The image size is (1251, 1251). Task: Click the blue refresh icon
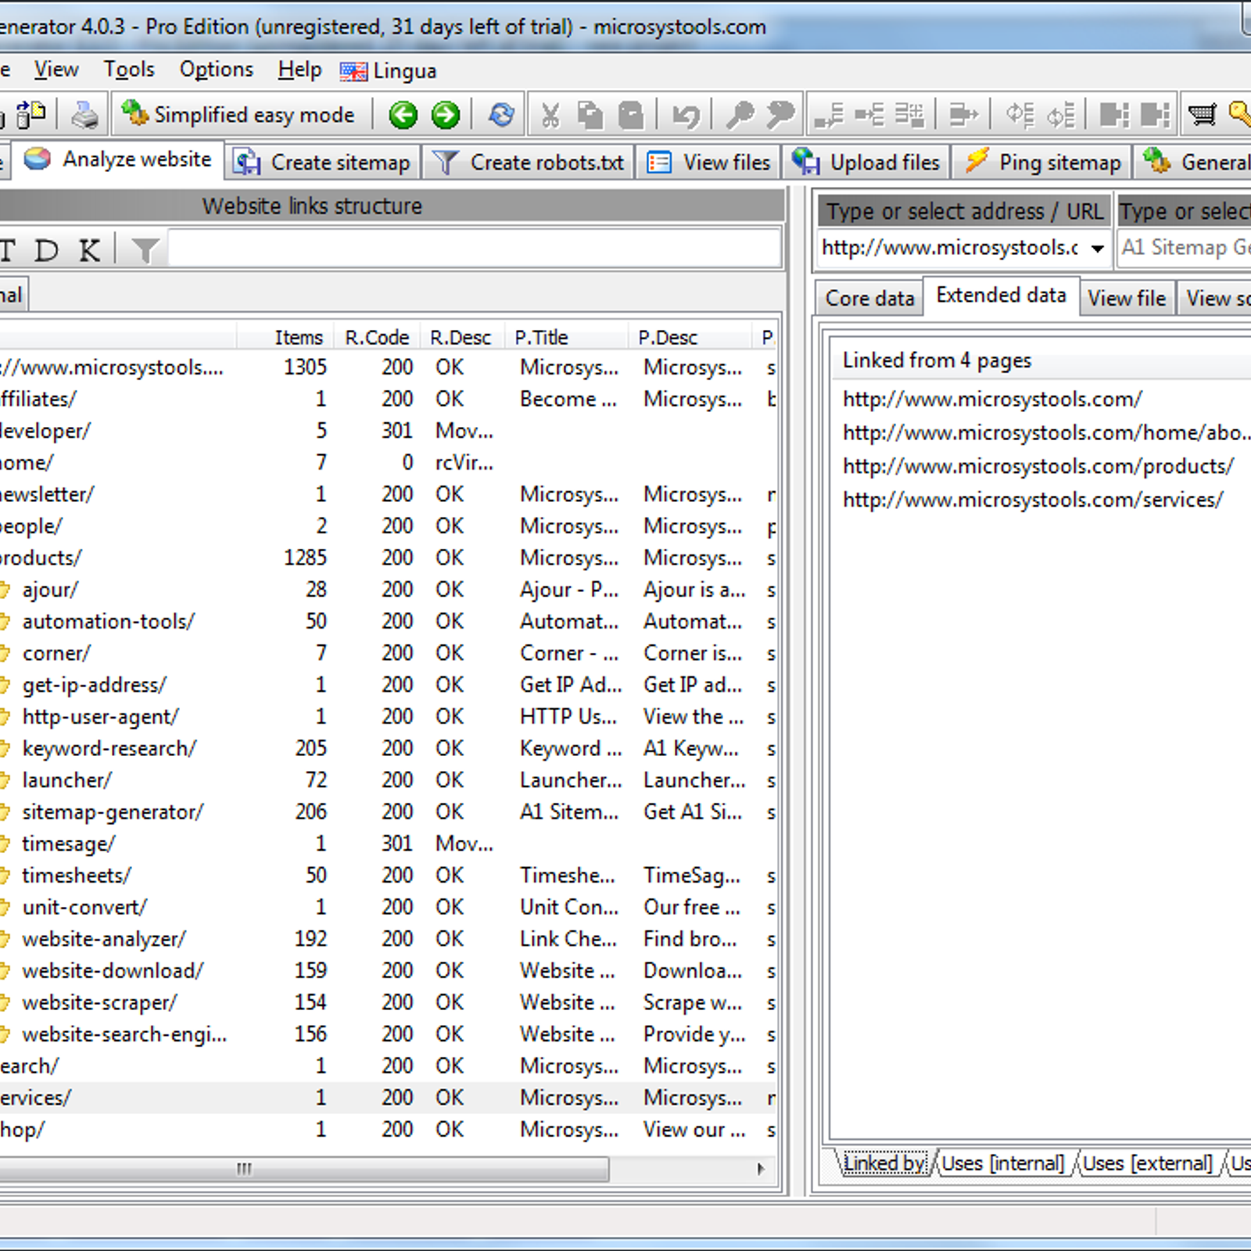(x=501, y=116)
